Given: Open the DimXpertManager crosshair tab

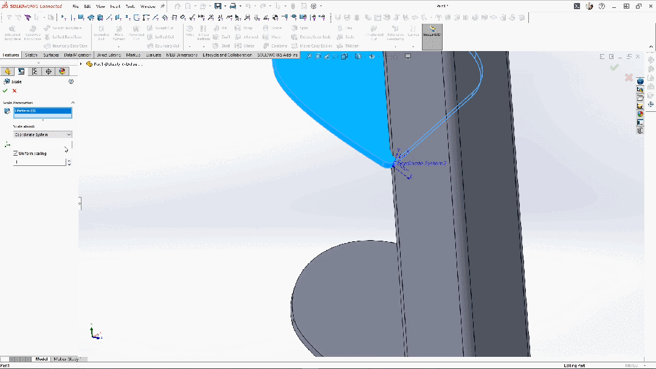Looking at the screenshot, I should [x=49, y=71].
